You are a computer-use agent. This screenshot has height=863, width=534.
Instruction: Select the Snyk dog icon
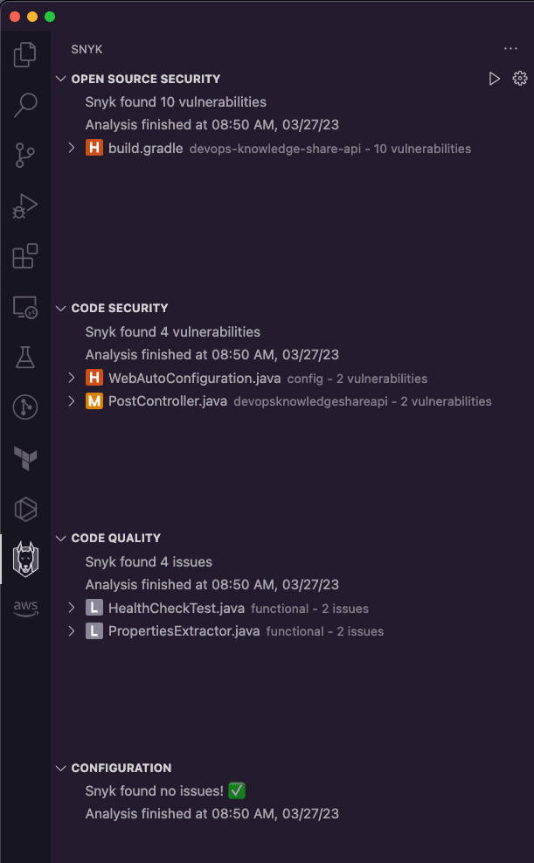(24, 558)
